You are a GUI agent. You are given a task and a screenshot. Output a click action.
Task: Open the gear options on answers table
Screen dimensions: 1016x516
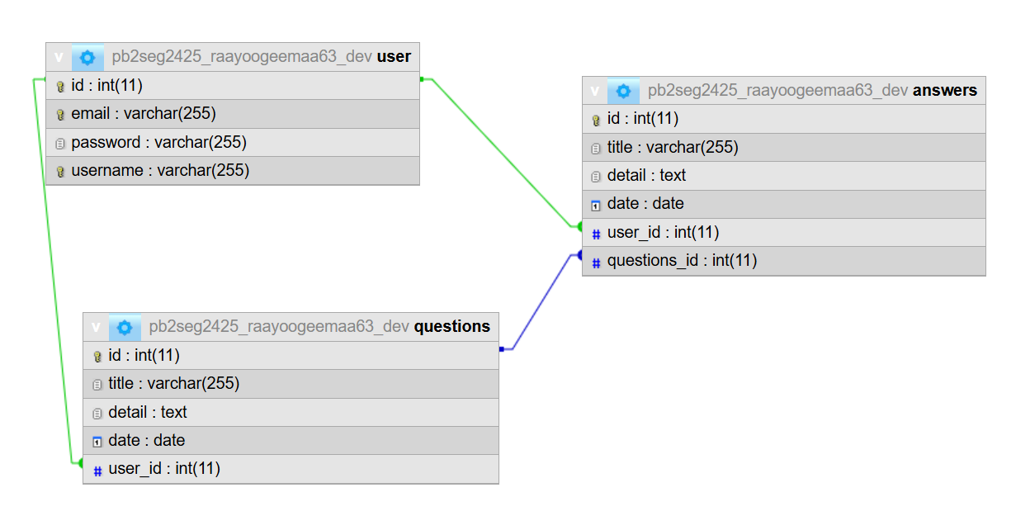click(x=623, y=91)
